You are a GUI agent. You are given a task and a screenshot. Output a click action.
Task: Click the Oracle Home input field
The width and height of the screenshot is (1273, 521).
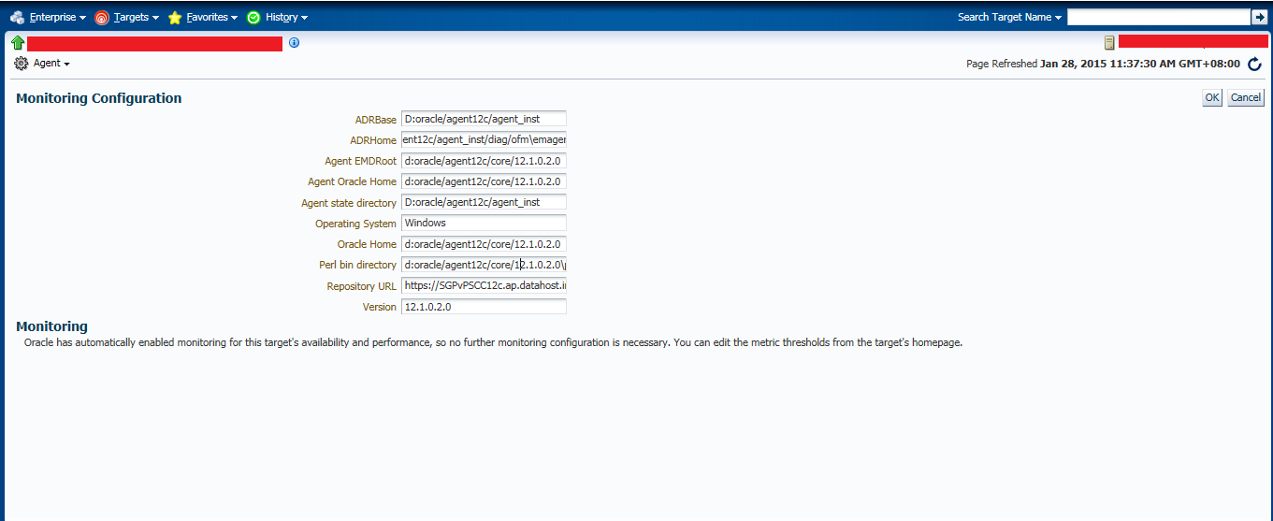click(484, 244)
